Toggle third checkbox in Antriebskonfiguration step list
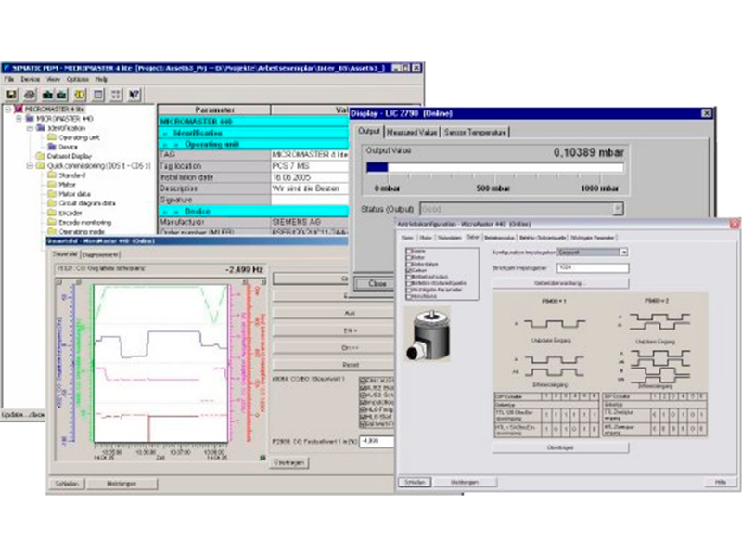Screen dimensions: 742x557 (409, 264)
